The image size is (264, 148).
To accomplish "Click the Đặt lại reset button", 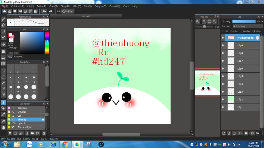I will point(68,11).
